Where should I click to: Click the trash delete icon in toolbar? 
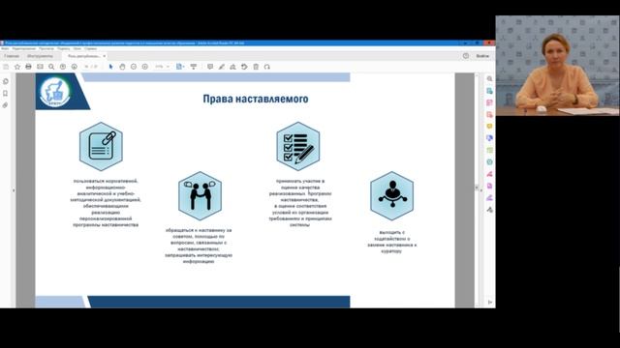[256, 67]
